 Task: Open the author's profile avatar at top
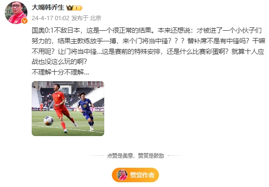pos(16,12)
